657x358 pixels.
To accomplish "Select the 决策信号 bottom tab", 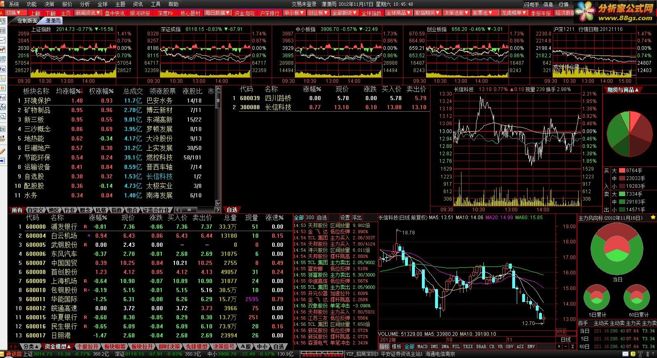I will pyautogui.click(x=224, y=346).
